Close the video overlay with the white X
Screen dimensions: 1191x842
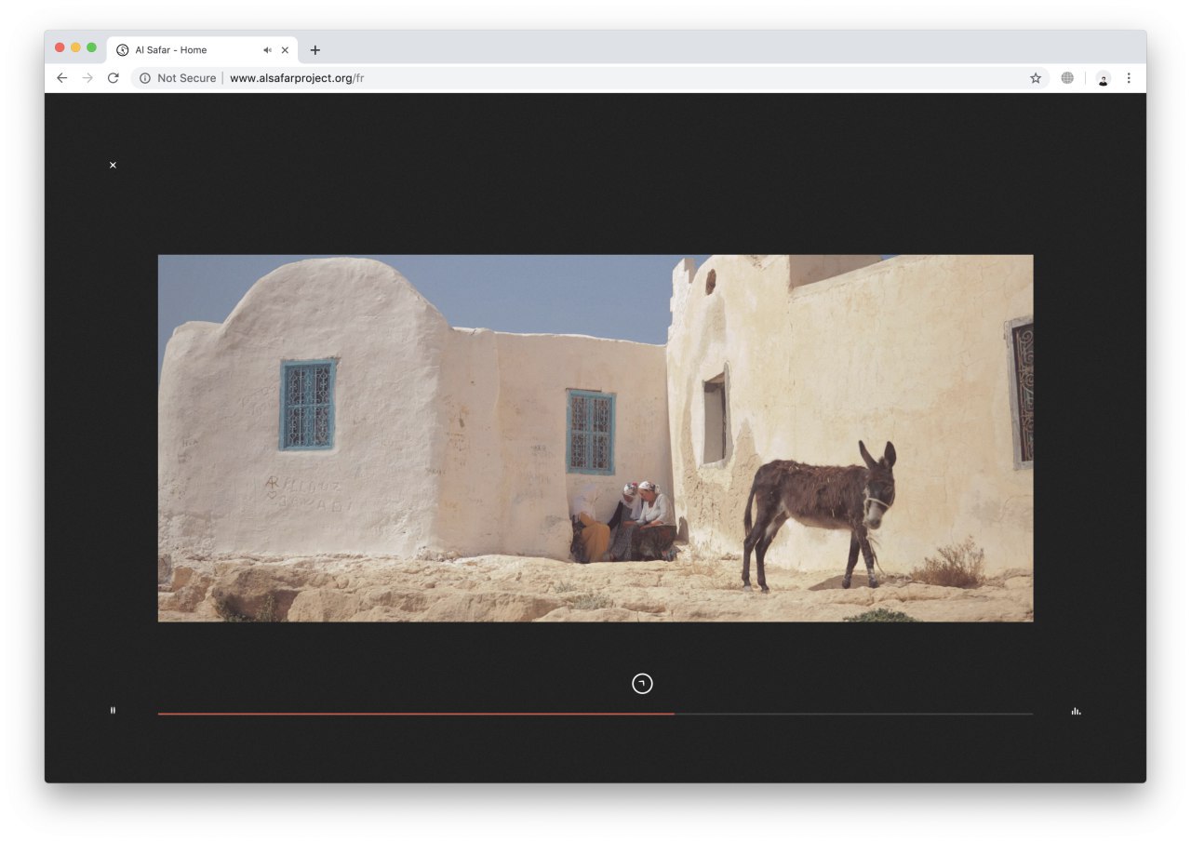pyautogui.click(x=113, y=165)
